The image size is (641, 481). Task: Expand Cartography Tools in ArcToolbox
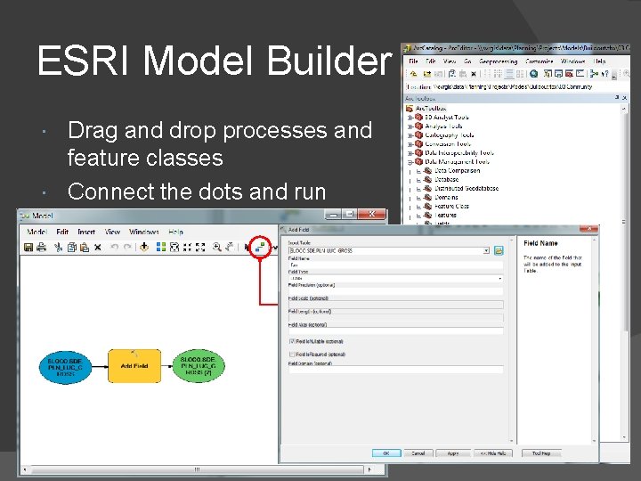click(410, 135)
